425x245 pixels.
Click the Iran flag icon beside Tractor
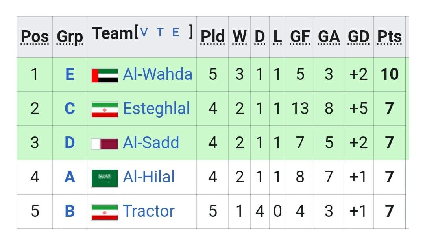click(105, 212)
